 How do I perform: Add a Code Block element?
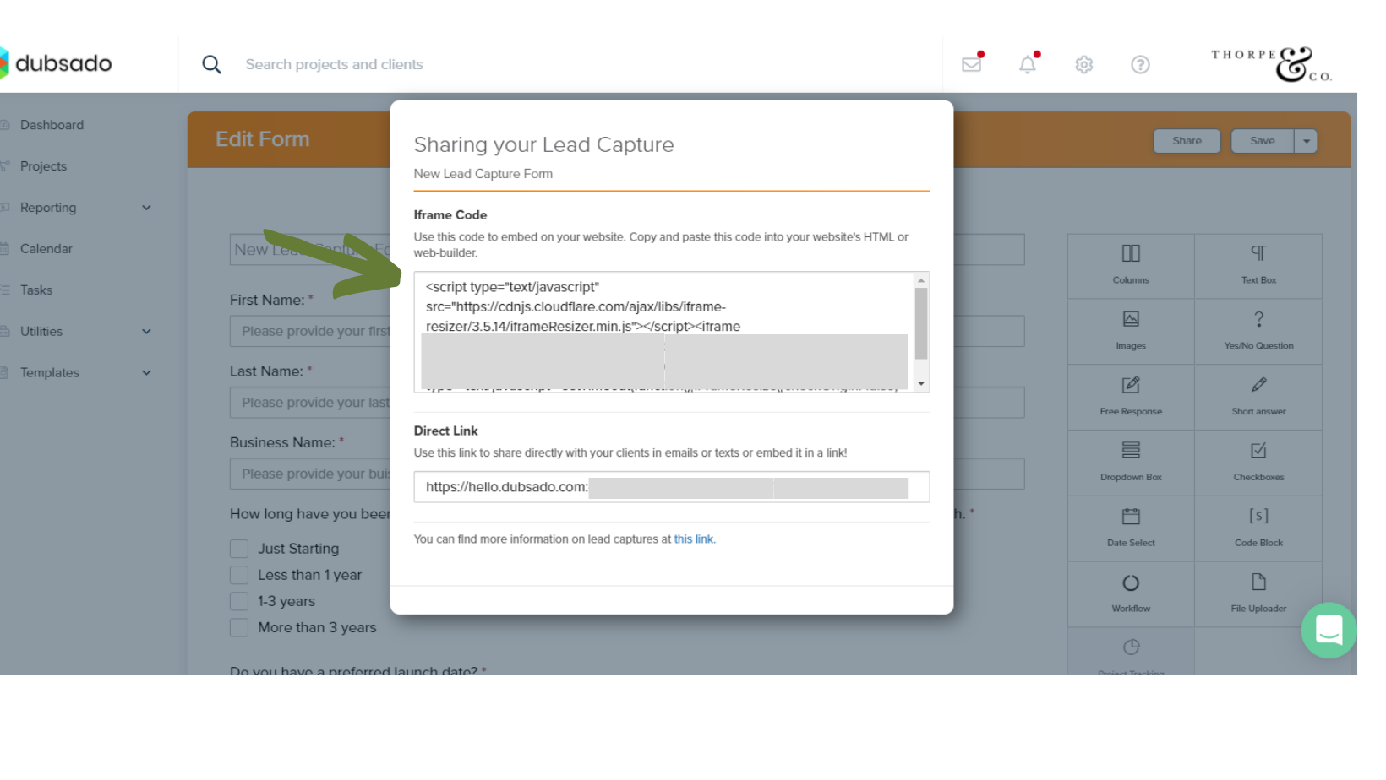[x=1258, y=529]
